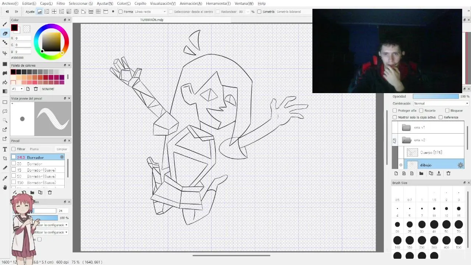Check the Bloquear option

coord(447,110)
